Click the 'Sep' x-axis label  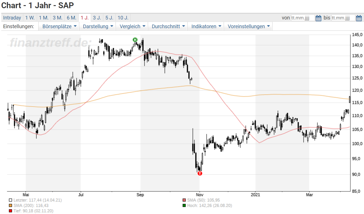(x=140, y=195)
